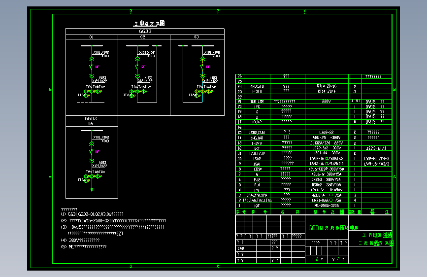Click the LA18-22 model cell

coord(327,133)
